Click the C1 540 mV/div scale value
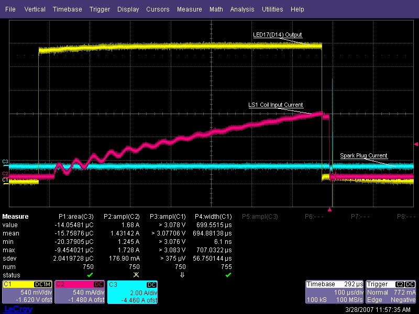419x314 pixels. click(x=36, y=293)
